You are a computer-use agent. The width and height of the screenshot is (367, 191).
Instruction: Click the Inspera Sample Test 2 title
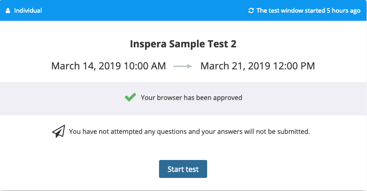(x=183, y=44)
